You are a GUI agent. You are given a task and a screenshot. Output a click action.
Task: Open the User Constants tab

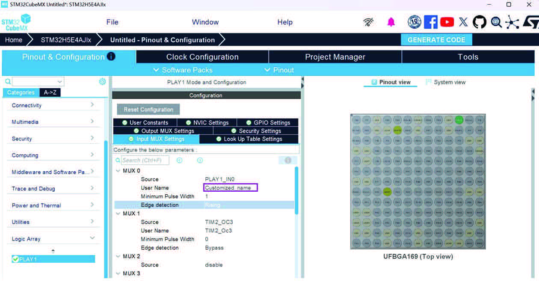coord(145,122)
